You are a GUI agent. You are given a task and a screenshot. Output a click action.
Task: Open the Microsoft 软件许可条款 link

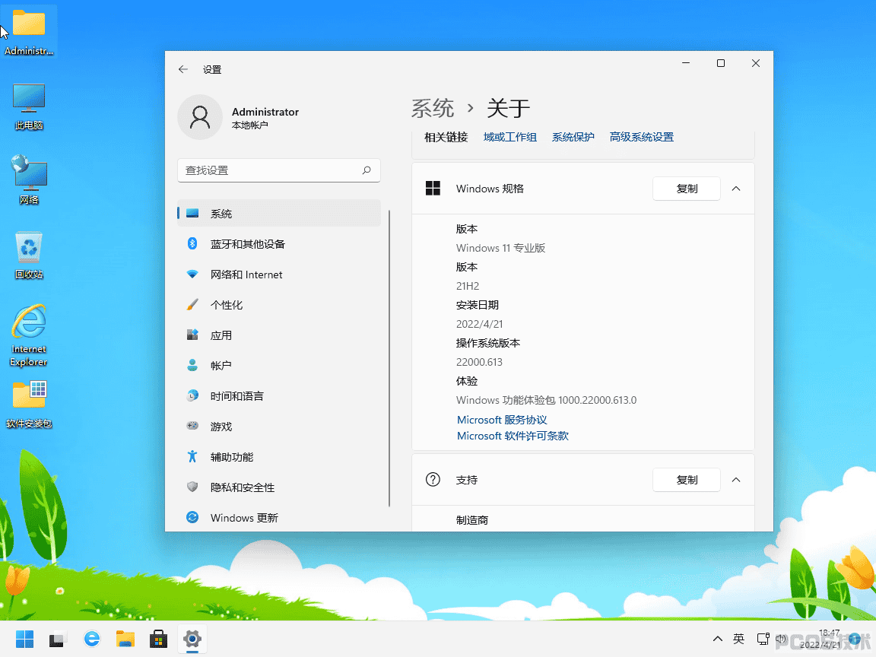click(x=513, y=436)
